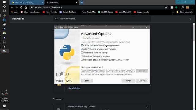Open 'Find My Device' bookmark
The height and width of the screenshot is (110, 196).
106,12
